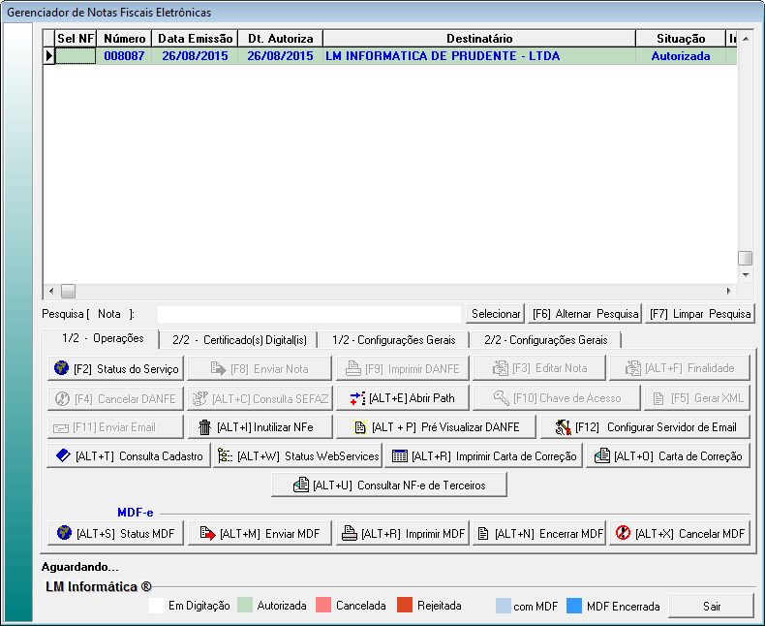The height and width of the screenshot is (626, 765).
Task: Click the red Cancelar MDF icon
Action: tap(623, 533)
